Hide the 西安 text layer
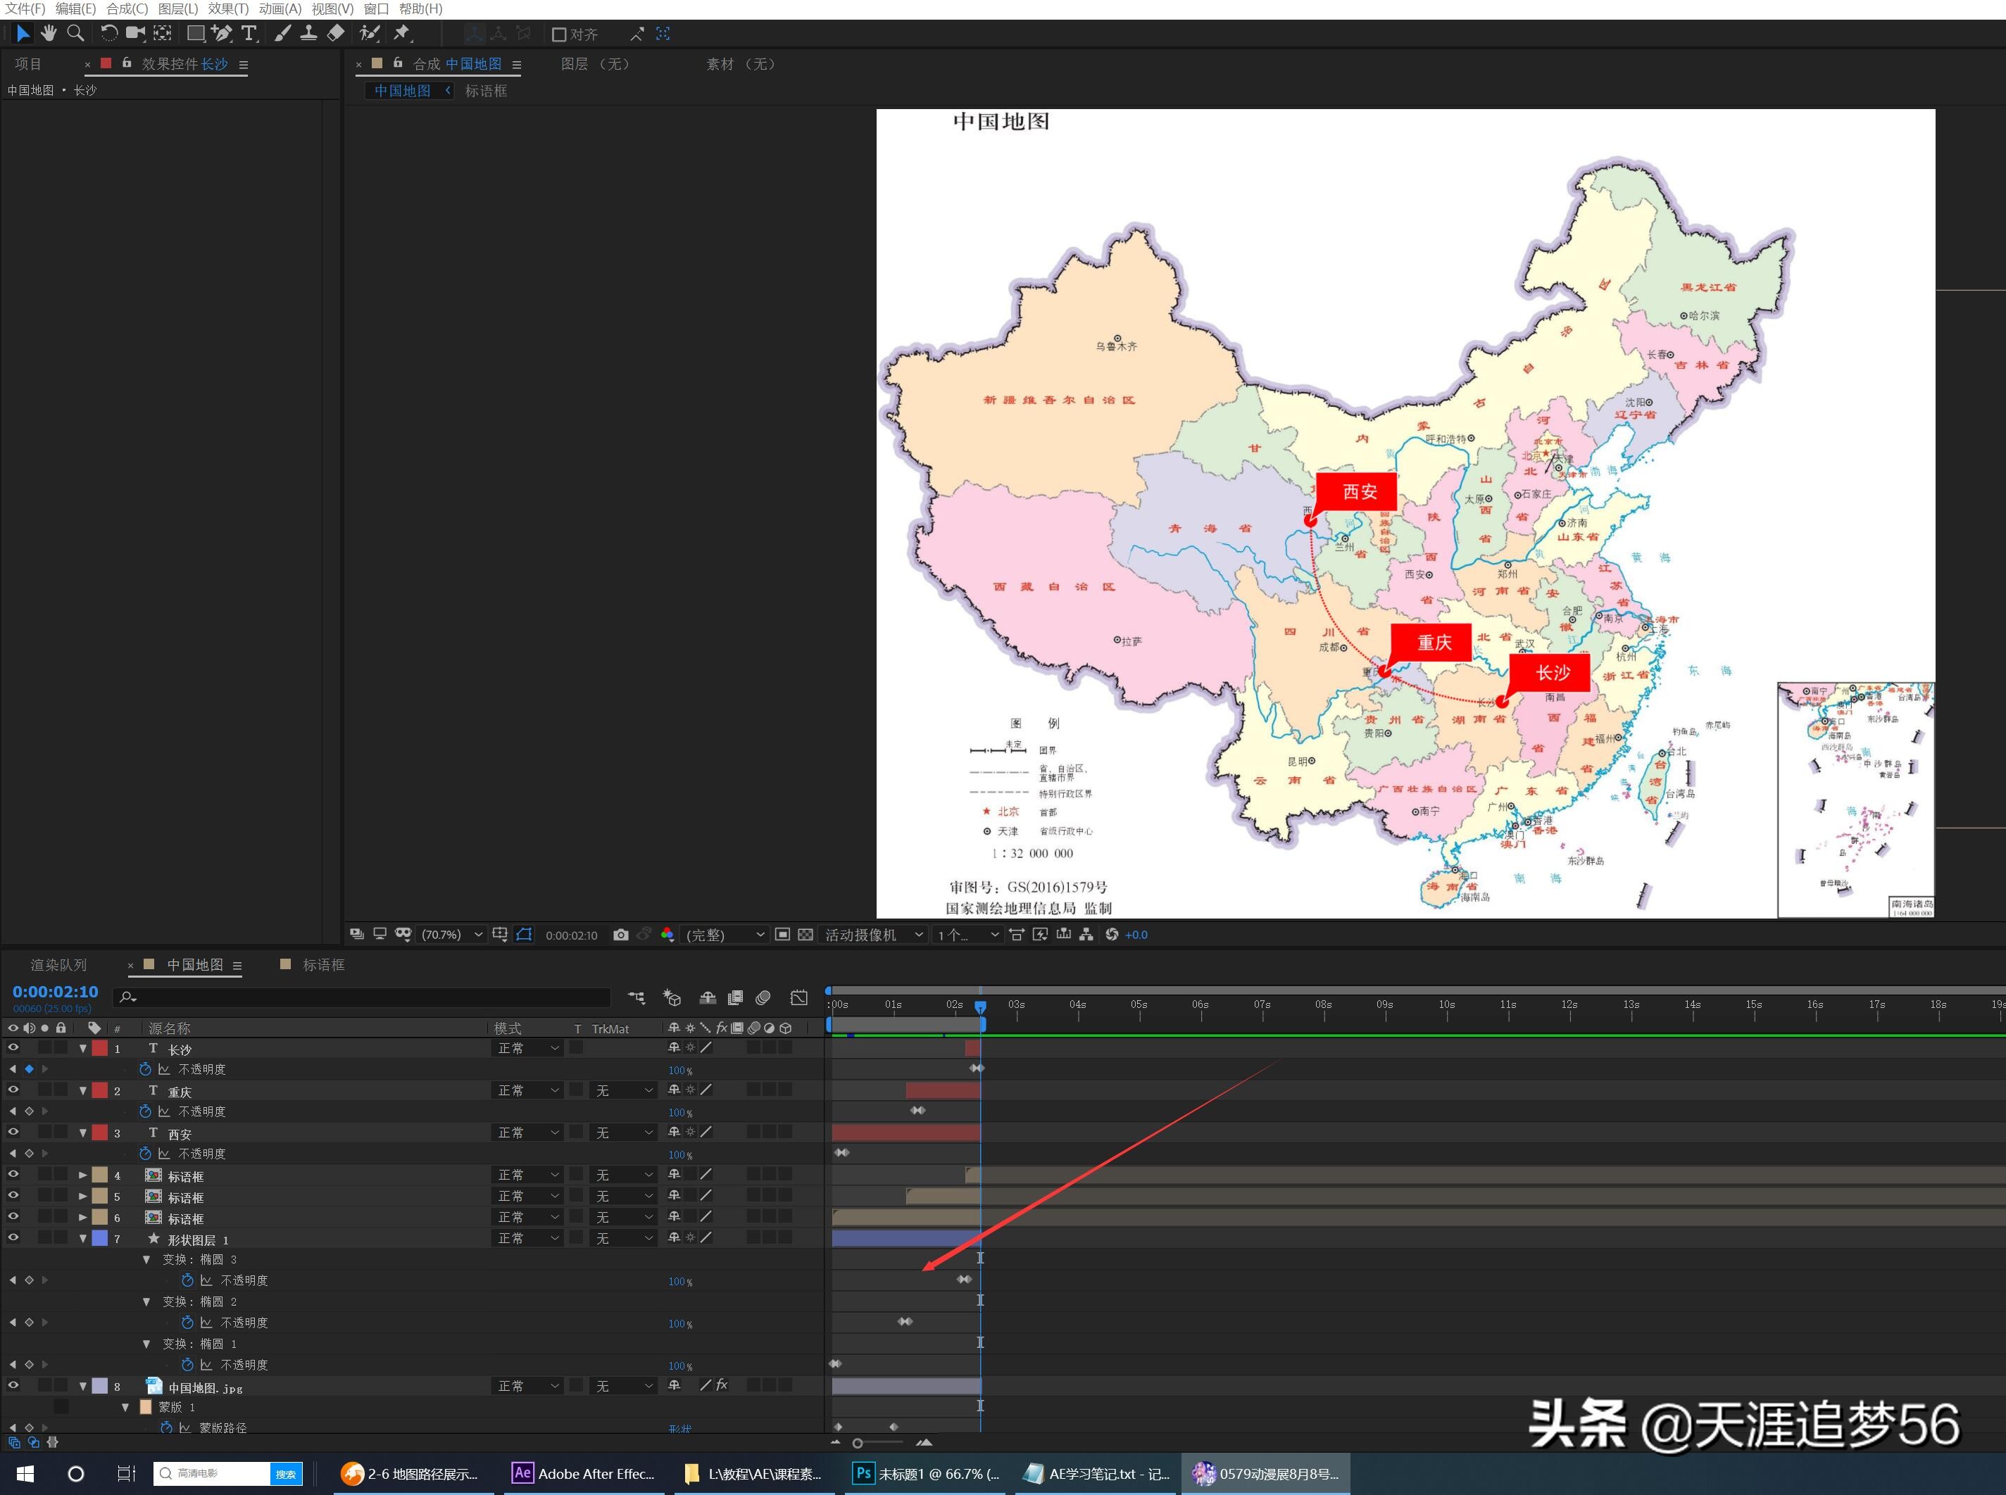2006x1495 pixels. (13, 1132)
